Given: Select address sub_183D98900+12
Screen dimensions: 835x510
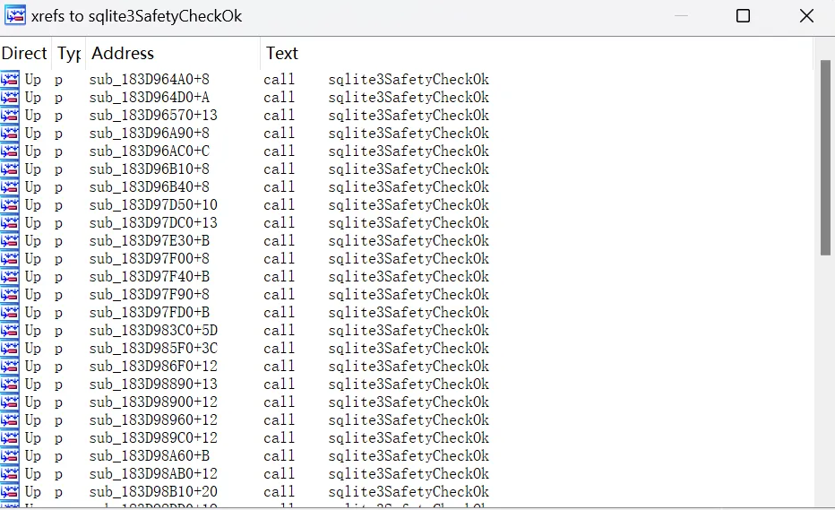Looking at the screenshot, I should (x=153, y=402).
